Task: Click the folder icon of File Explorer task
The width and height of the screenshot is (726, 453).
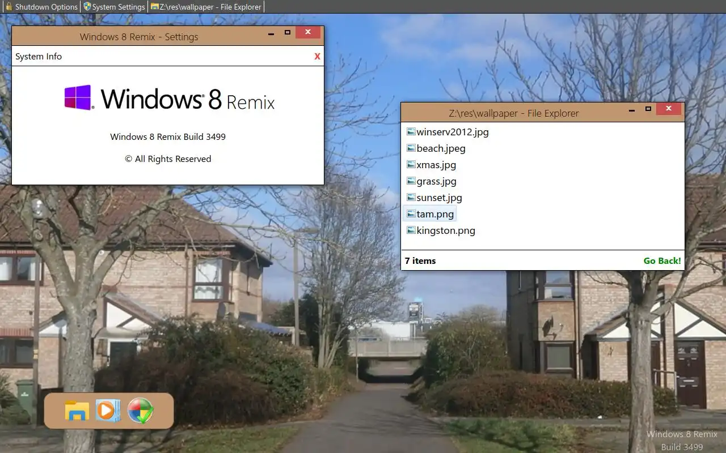Action: click(154, 7)
